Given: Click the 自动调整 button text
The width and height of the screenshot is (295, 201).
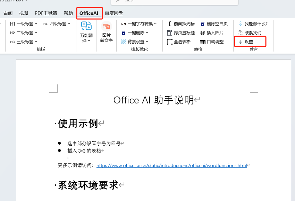Looking at the screenshot, I should point(215,42).
